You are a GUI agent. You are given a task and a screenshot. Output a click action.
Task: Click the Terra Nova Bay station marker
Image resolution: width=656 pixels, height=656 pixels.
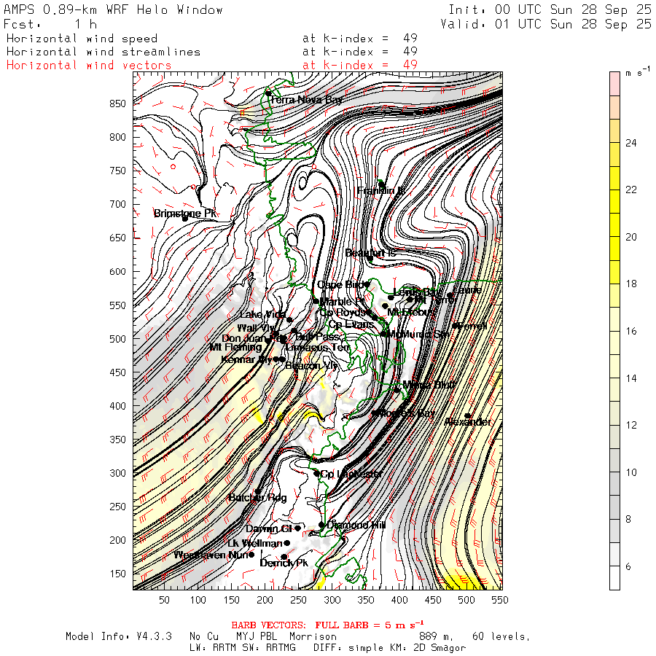[268, 93]
